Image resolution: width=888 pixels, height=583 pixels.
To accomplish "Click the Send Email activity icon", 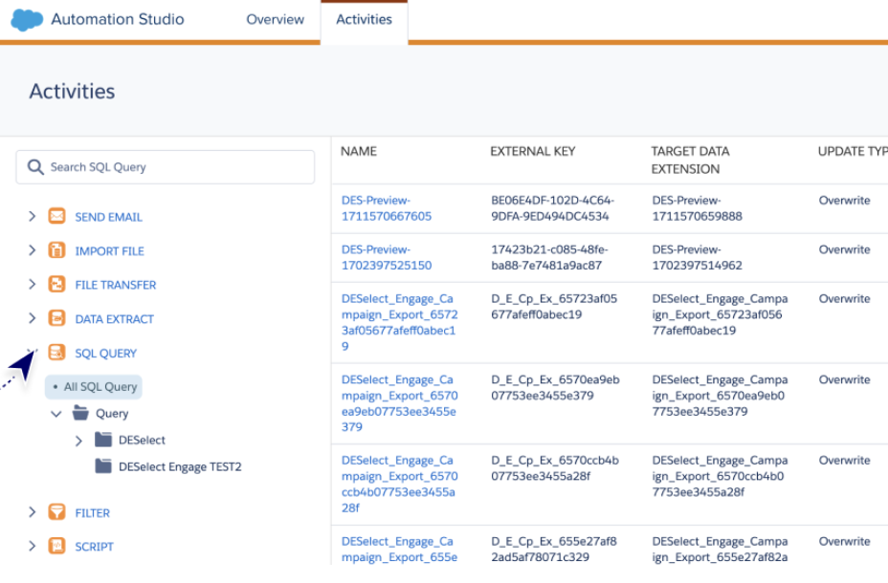I will pos(56,217).
